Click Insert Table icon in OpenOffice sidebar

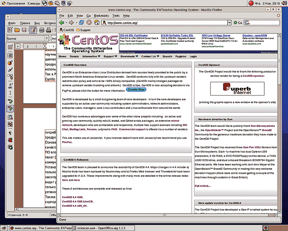coord(10,47)
